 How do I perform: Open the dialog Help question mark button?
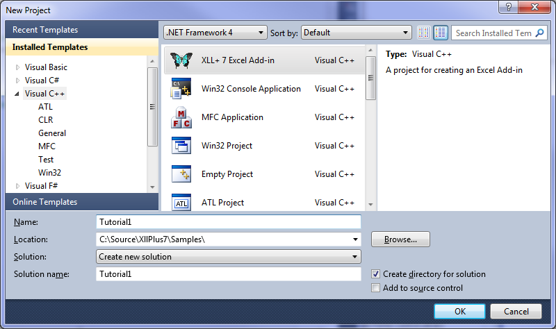[509, 7]
